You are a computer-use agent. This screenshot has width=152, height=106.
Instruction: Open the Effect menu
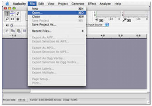click(92, 4)
